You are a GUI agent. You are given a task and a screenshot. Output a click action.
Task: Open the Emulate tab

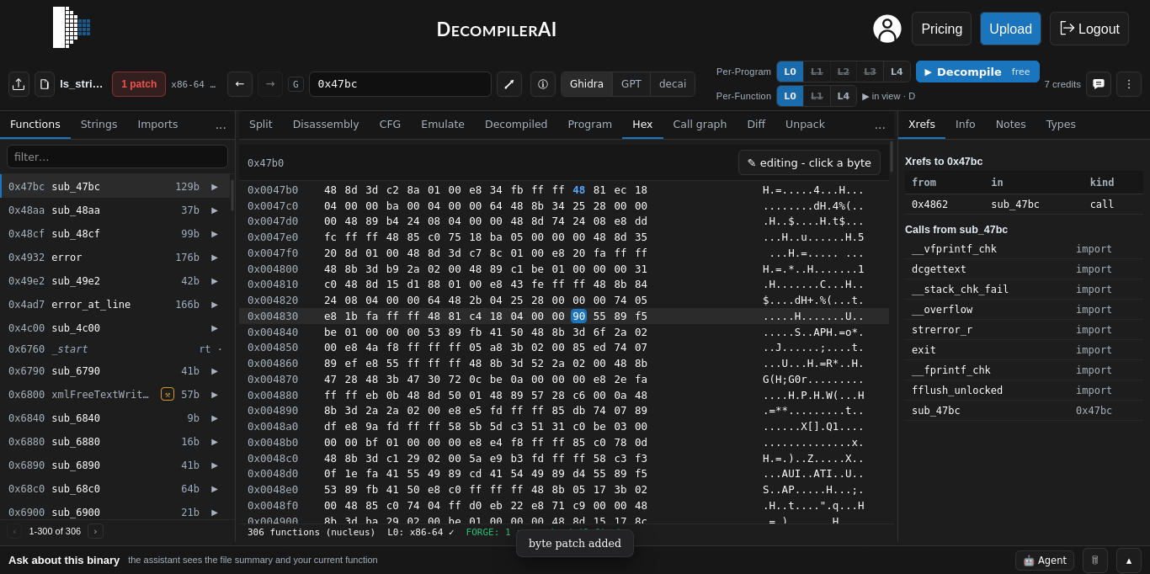point(443,125)
